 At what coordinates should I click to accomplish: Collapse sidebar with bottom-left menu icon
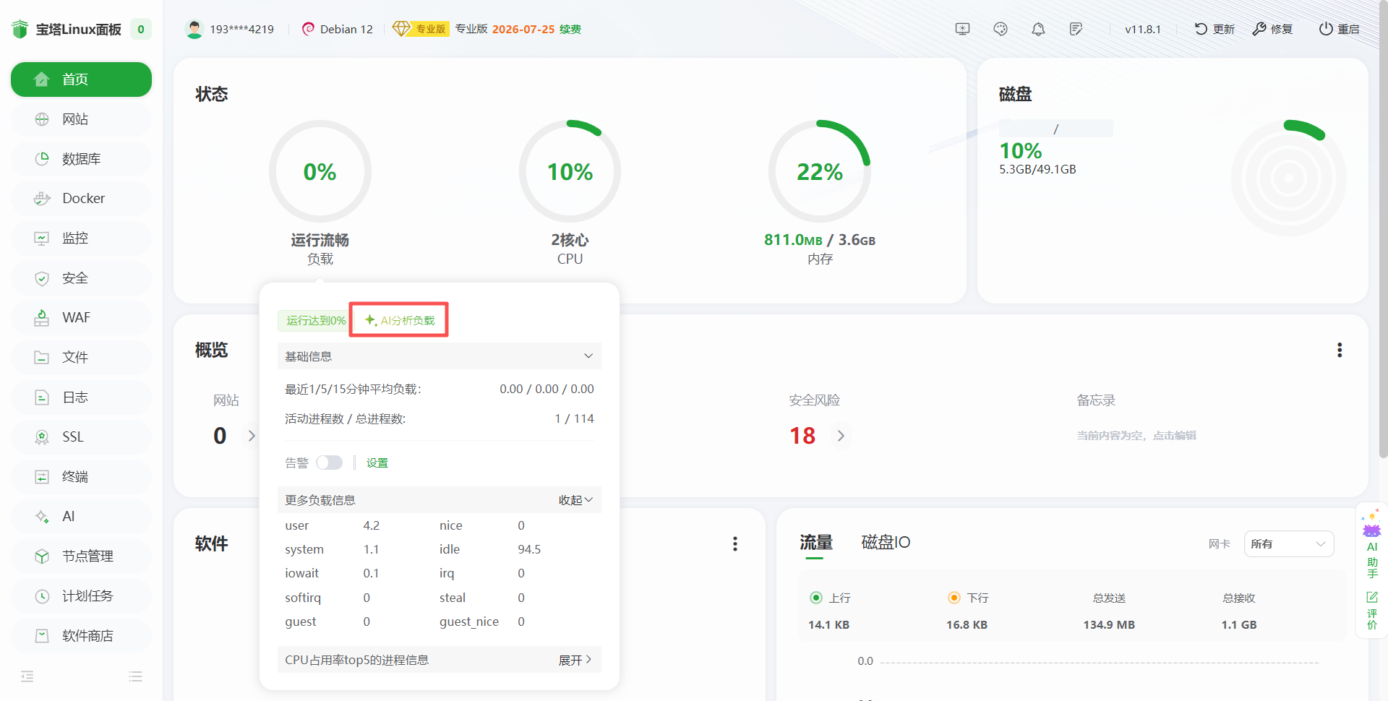point(27,676)
